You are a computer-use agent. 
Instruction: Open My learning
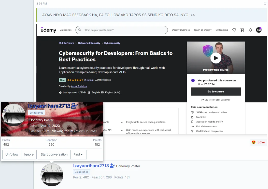[222, 30]
